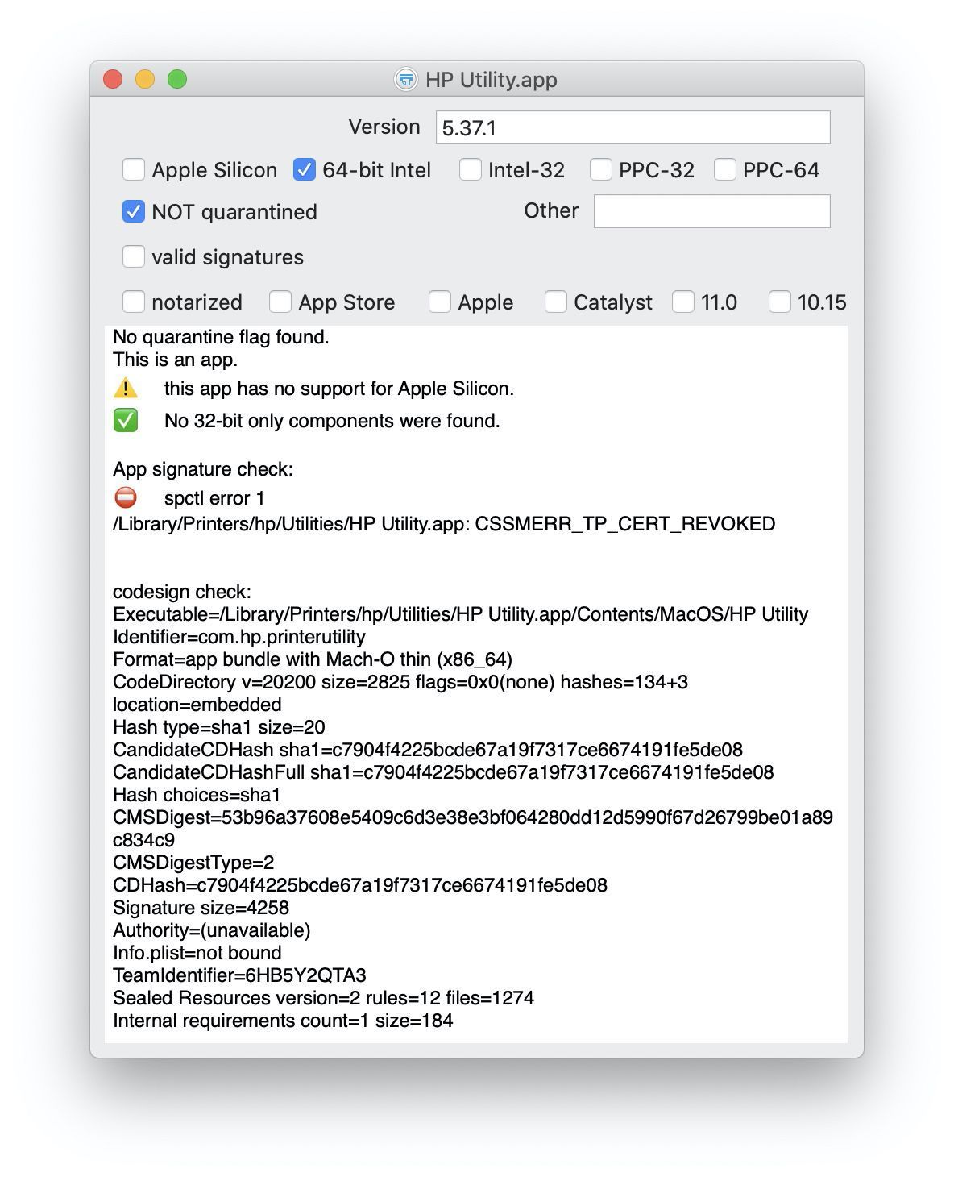Image resolution: width=954 pixels, height=1177 pixels.
Task: Click the Identifier=com.hp.printerutility line
Action: (239, 637)
